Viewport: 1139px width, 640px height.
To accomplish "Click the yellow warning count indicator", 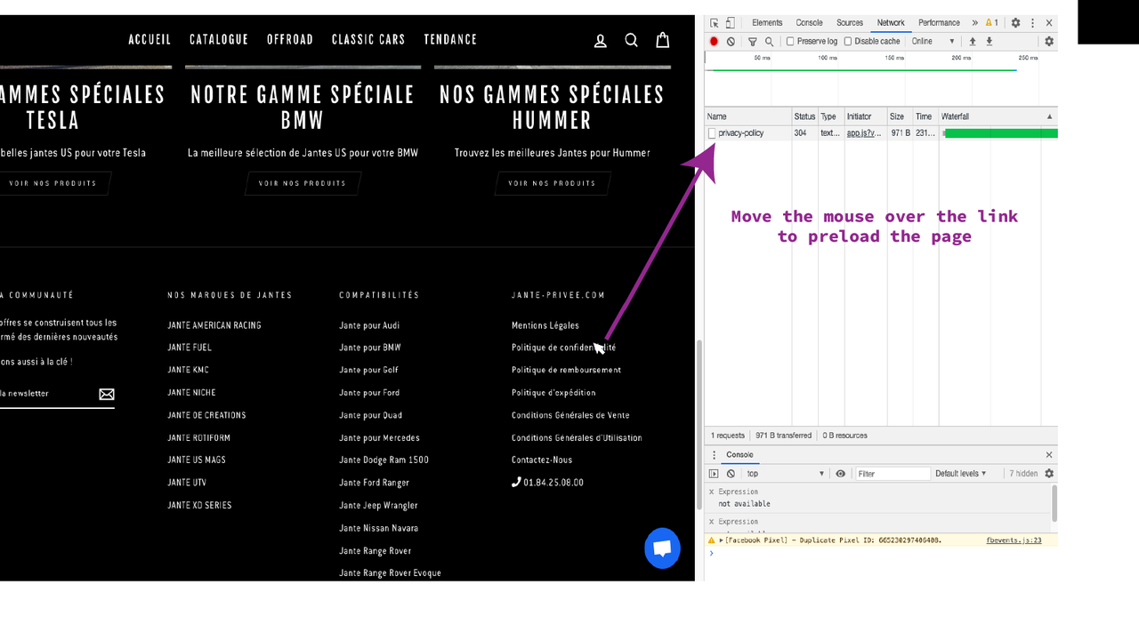I will coord(991,23).
